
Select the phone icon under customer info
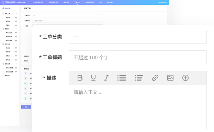(x=25, y=88)
